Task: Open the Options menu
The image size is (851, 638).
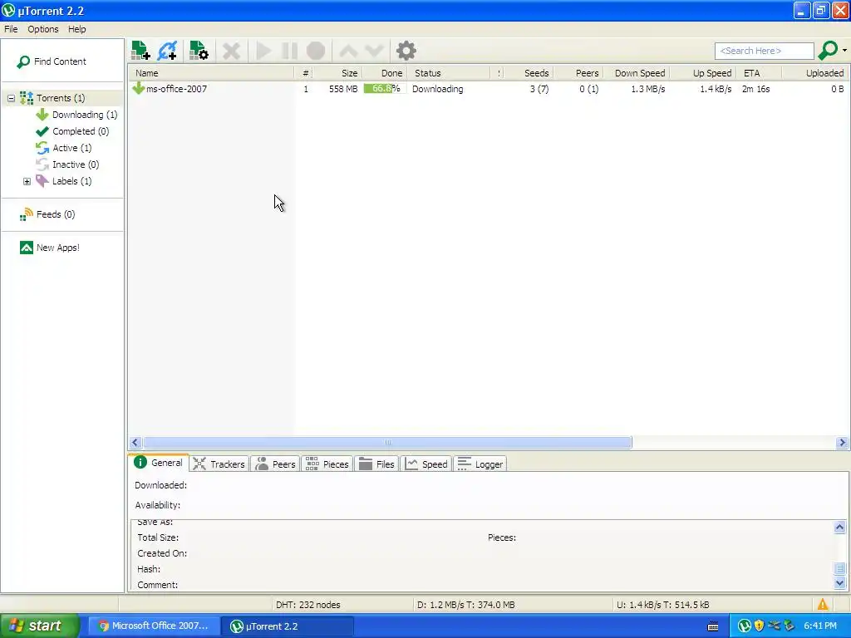Action: tap(43, 29)
